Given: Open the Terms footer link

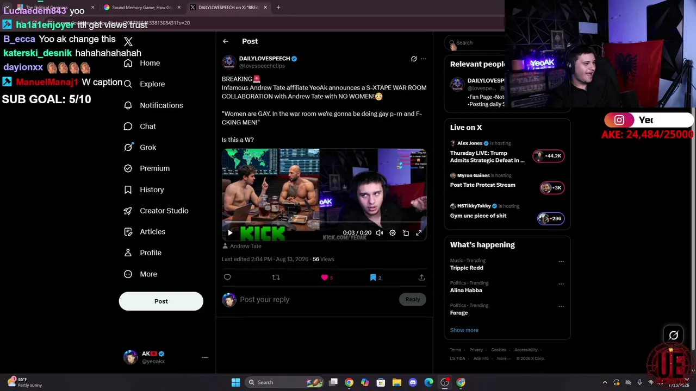Looking at the screenshot, I should click(x=456, y=350).
